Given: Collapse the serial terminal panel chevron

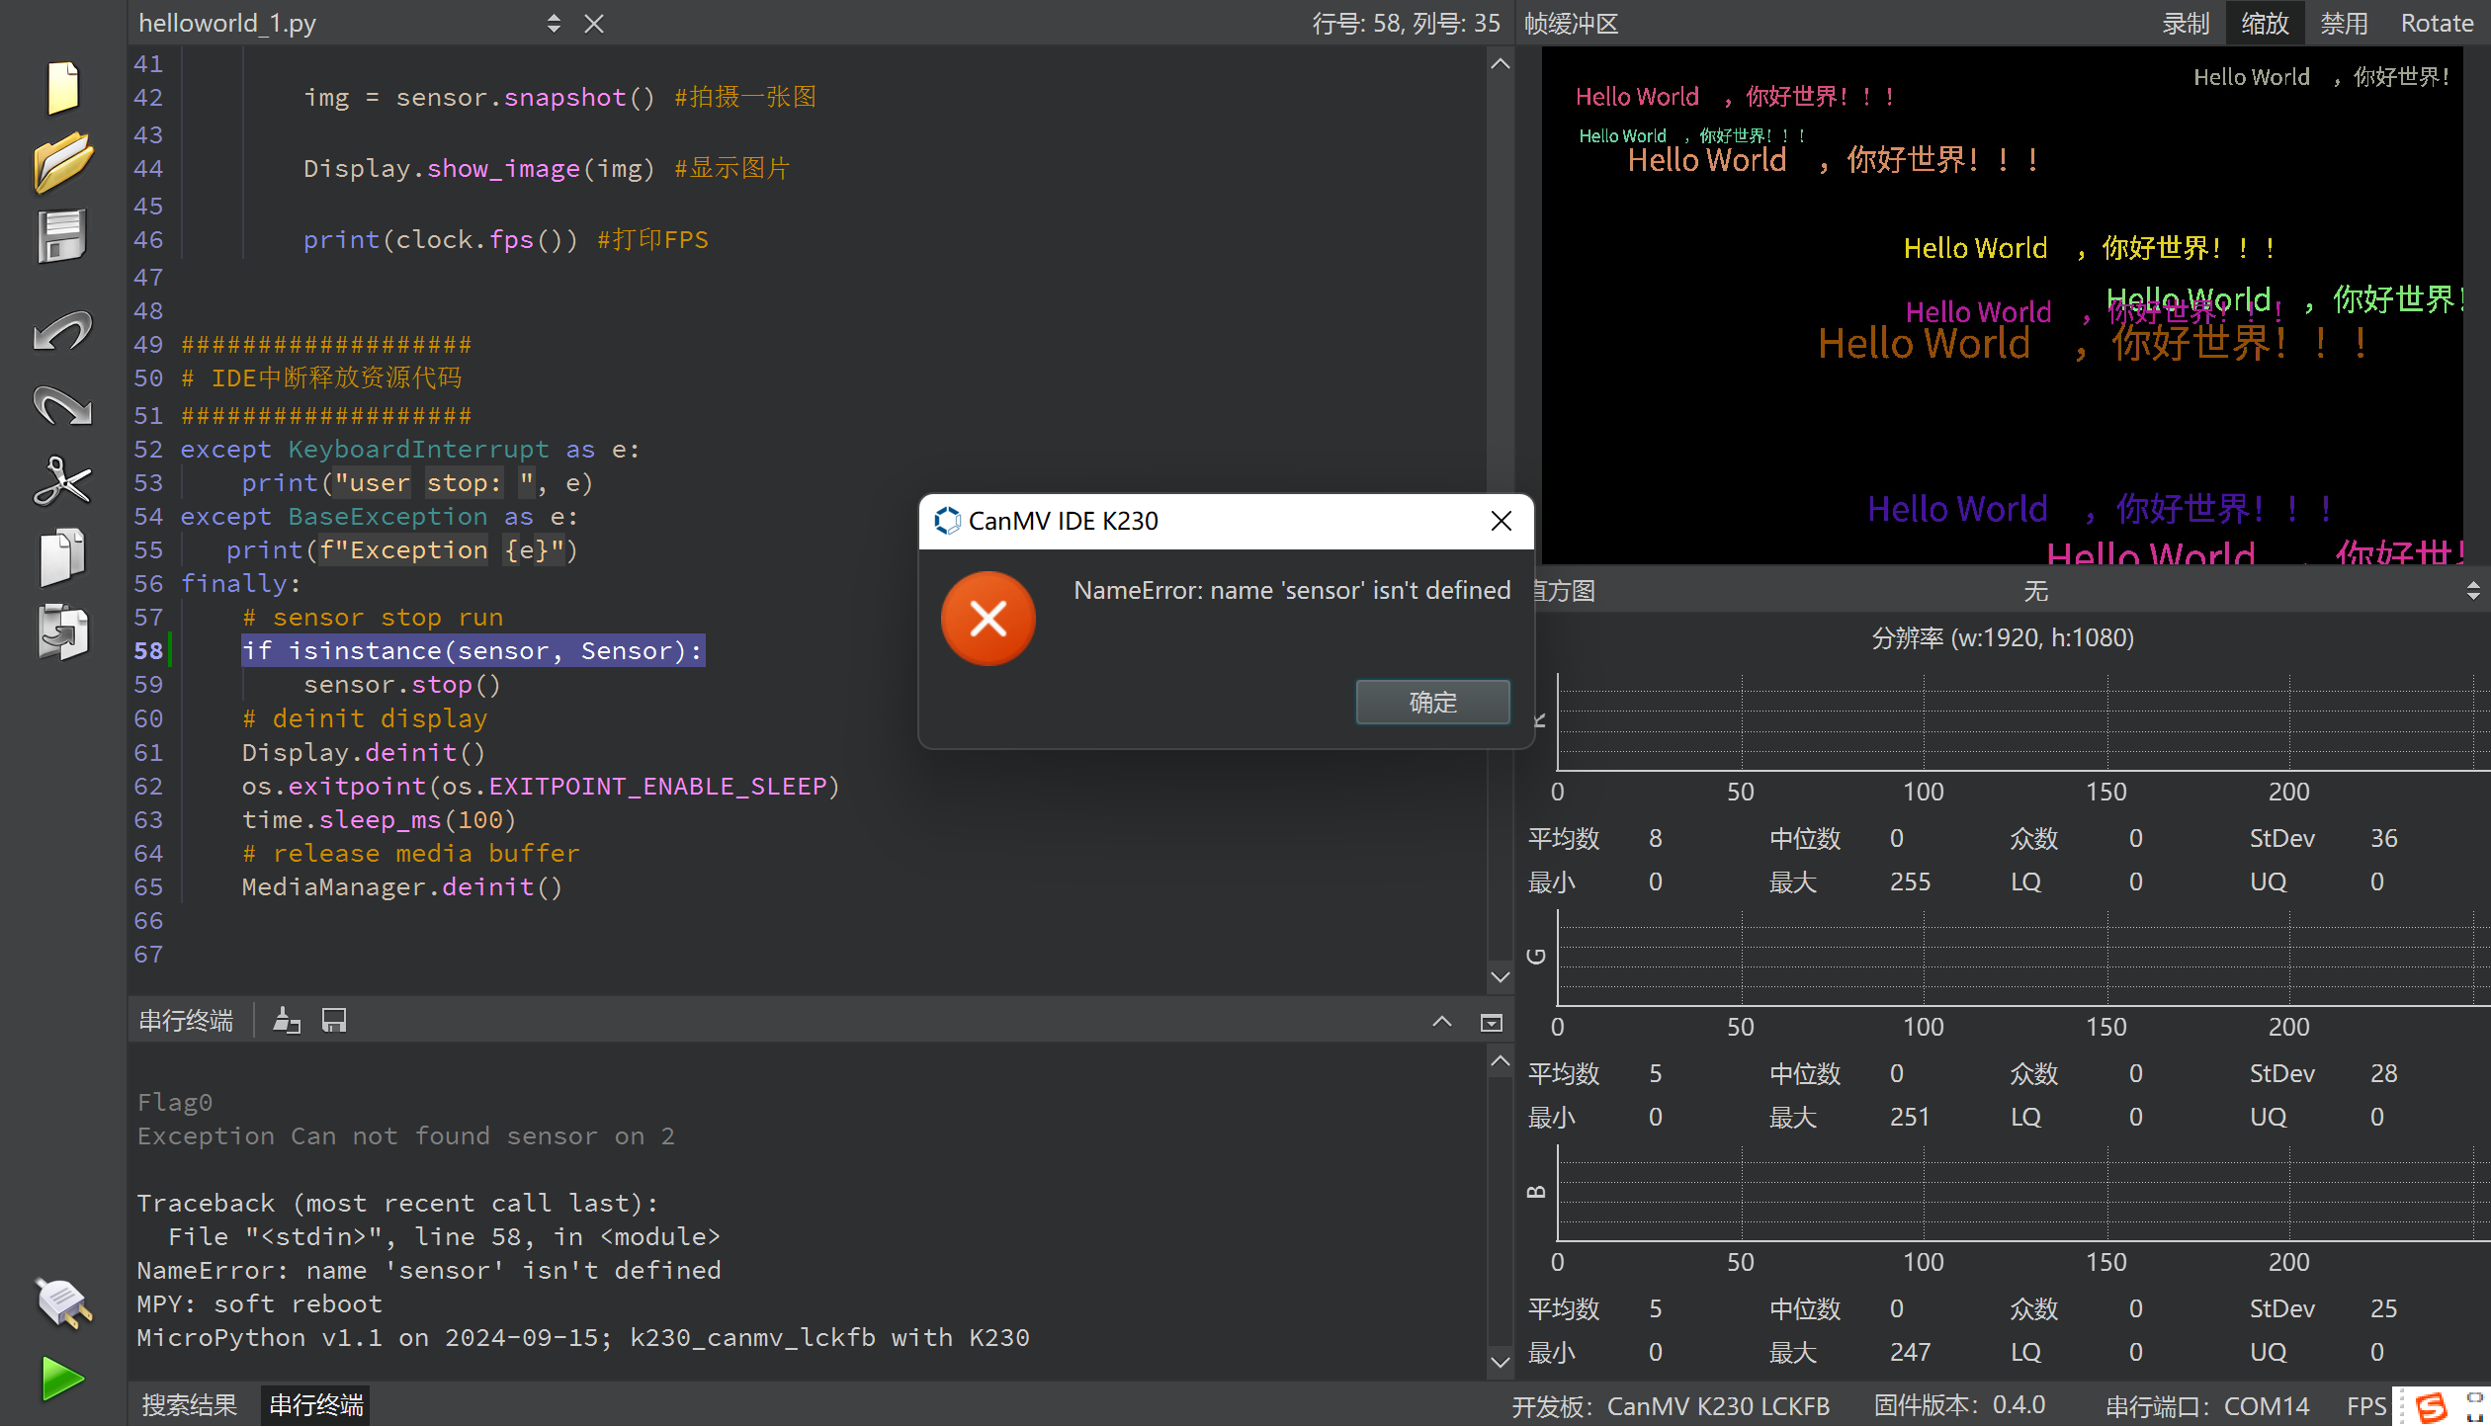Looking at the screenshot, I should (x=1442, y=1022).
